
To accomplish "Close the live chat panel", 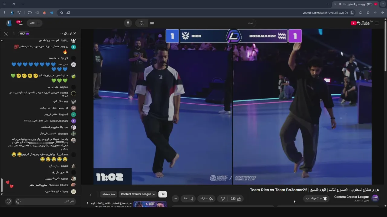I will (6, 34).
